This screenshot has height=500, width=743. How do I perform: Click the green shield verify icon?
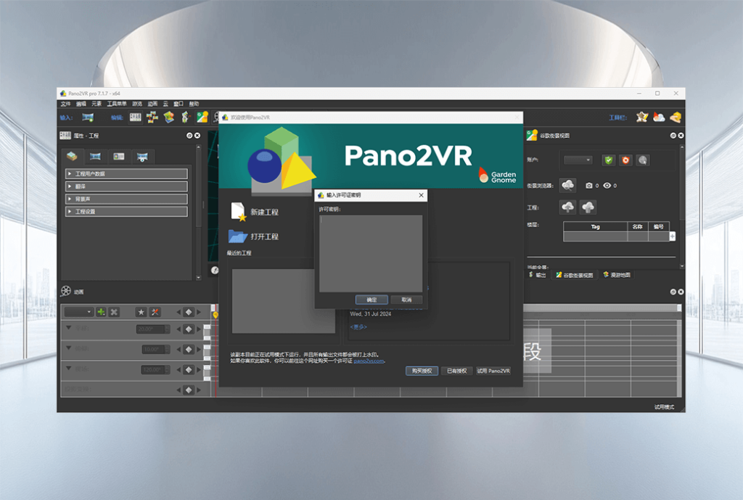tap(609, 160)
